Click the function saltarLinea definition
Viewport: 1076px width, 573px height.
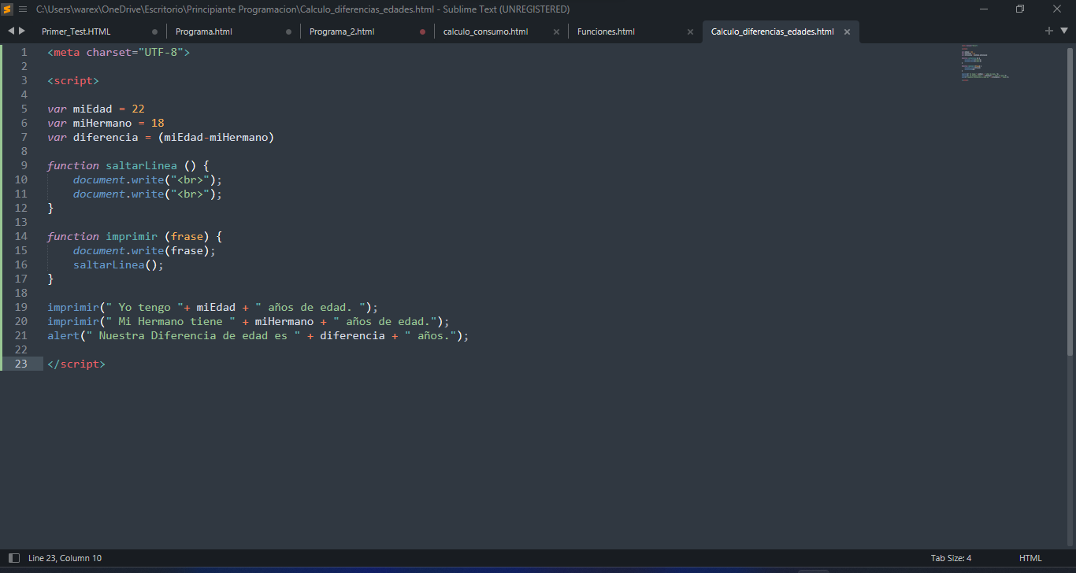[x=128, y=165]
